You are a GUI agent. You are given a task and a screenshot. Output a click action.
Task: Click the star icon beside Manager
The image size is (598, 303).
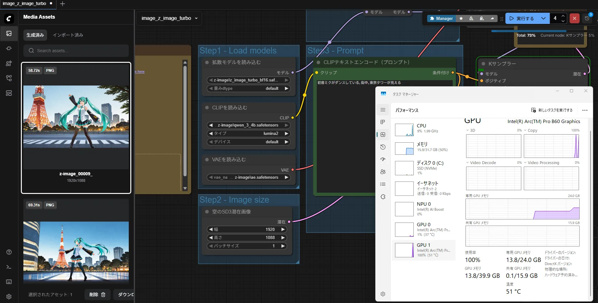(461, 19)
